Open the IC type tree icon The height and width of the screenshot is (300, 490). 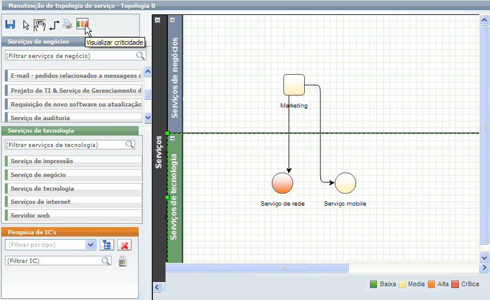tap(107, 244)
